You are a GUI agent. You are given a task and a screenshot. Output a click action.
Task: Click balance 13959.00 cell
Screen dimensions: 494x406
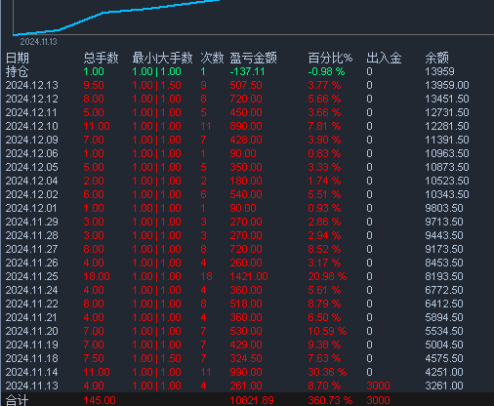447,85
